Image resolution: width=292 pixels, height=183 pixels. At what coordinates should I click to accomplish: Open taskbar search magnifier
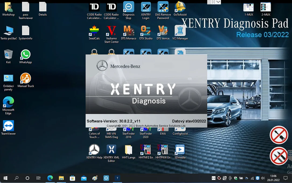click(x=16, y=178)
